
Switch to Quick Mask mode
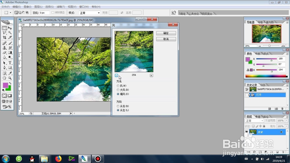10,96
